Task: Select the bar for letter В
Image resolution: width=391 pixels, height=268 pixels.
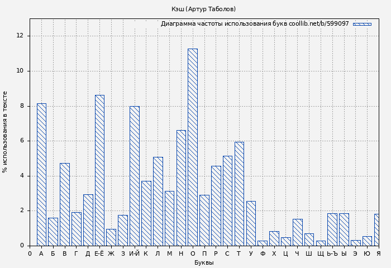Action: click(65, 204)
